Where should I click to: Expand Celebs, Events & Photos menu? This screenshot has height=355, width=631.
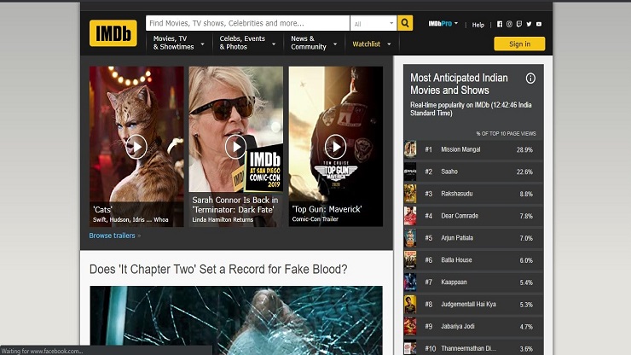coord(247,43)
